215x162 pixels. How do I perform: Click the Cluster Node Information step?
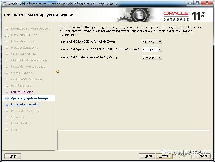29,60
